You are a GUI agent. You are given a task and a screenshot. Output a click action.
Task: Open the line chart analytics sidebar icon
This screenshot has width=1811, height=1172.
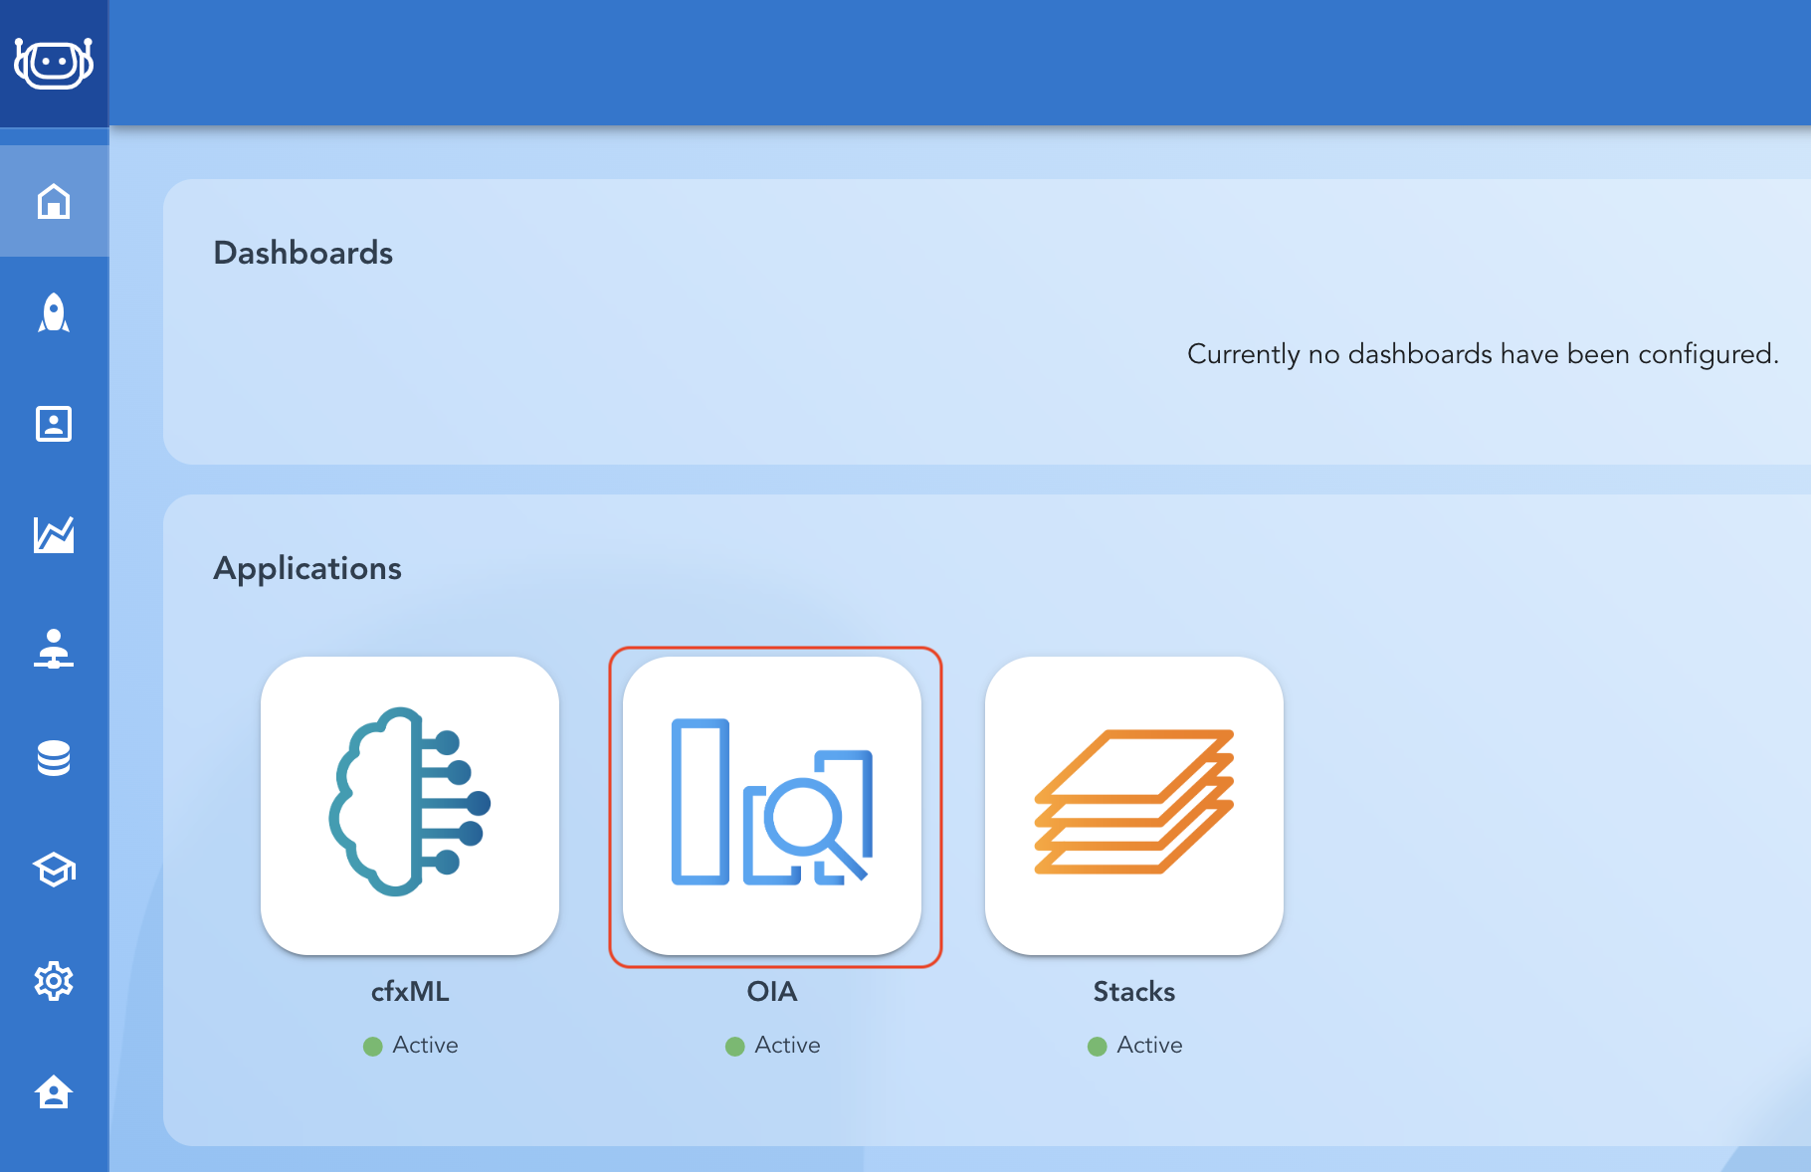pyautogui.click(x=54, y=535)
